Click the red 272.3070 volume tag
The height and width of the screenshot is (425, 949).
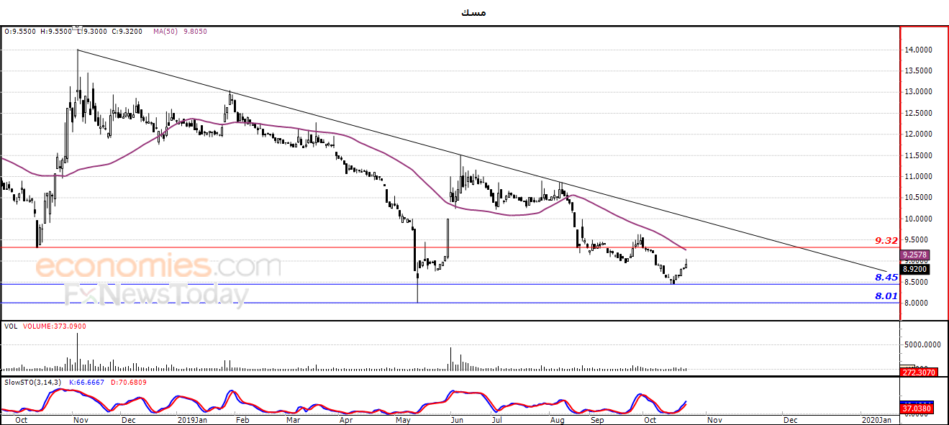click(917, 372)
